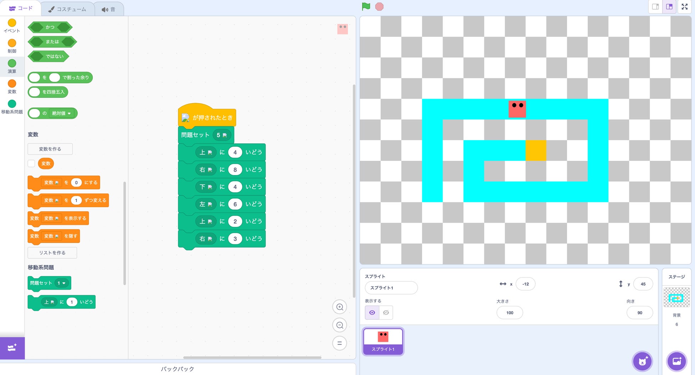695x375 pixels.
Task: Click the x position field -12
Action: point(525,284)
